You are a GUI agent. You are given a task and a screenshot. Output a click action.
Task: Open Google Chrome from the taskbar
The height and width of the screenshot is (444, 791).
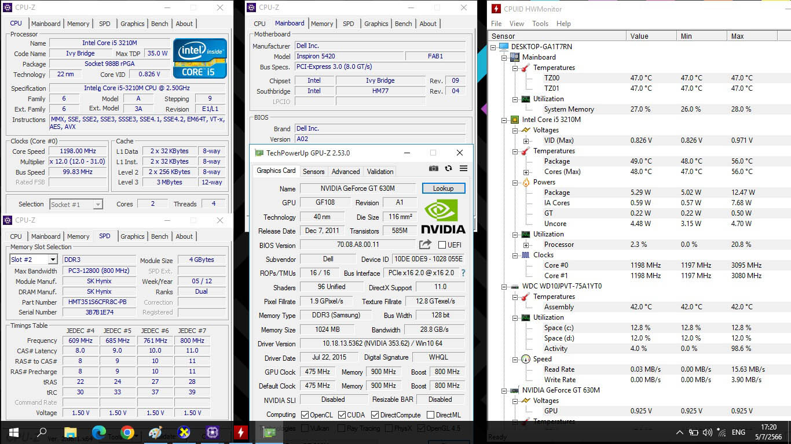(127, 432)
